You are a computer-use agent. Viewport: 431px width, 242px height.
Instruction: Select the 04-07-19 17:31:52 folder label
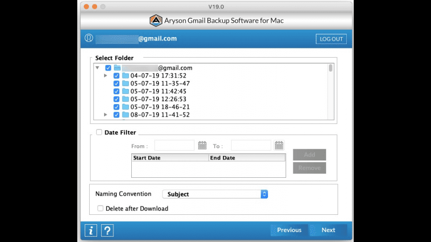pyautogui.click(x=159, y=76)
